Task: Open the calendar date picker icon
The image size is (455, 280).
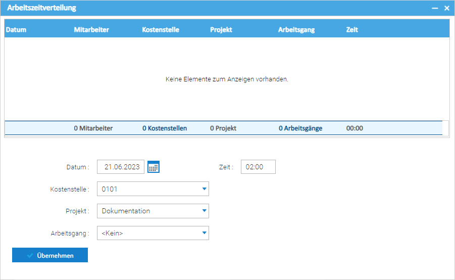Action: pyautogui.click(x=154, y=167)
